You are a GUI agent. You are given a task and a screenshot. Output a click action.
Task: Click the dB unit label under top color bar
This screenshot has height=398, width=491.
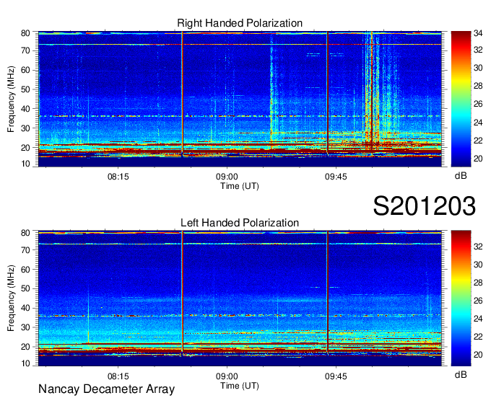[x=461, y=176]
